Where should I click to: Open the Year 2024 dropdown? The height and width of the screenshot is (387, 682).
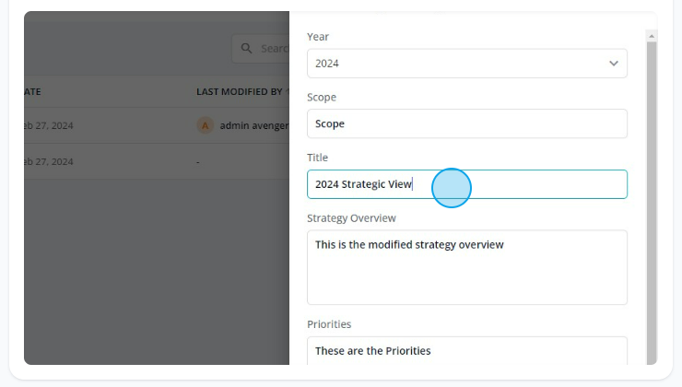coord(466,64)
